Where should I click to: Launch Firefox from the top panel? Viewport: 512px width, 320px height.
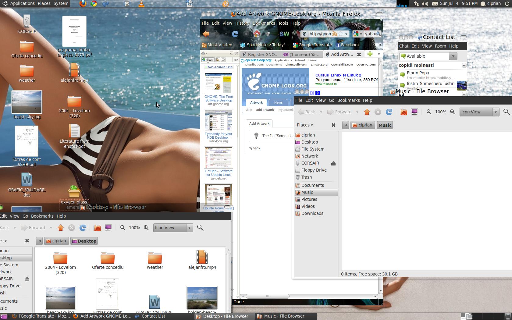[83, 4]
